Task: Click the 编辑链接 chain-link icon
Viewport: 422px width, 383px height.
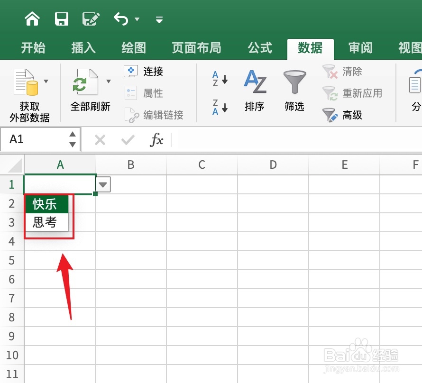Action: pos(132,115)
